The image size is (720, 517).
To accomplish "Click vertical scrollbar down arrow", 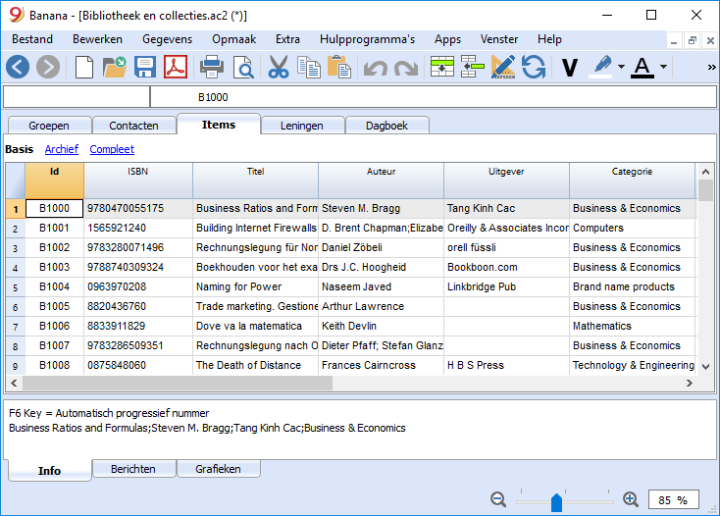I will (x=705, y=367).
